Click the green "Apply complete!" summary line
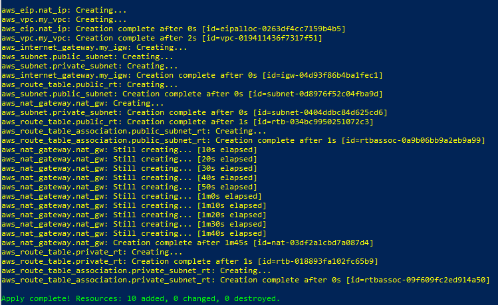Screen dimensions: 498x305 point(140,298)
